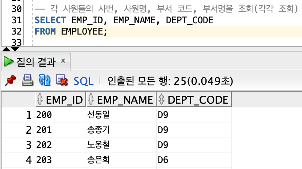Click EMP_ID in the SELECT statement
The width and height of the screenshot is (302, 169).
88,20
